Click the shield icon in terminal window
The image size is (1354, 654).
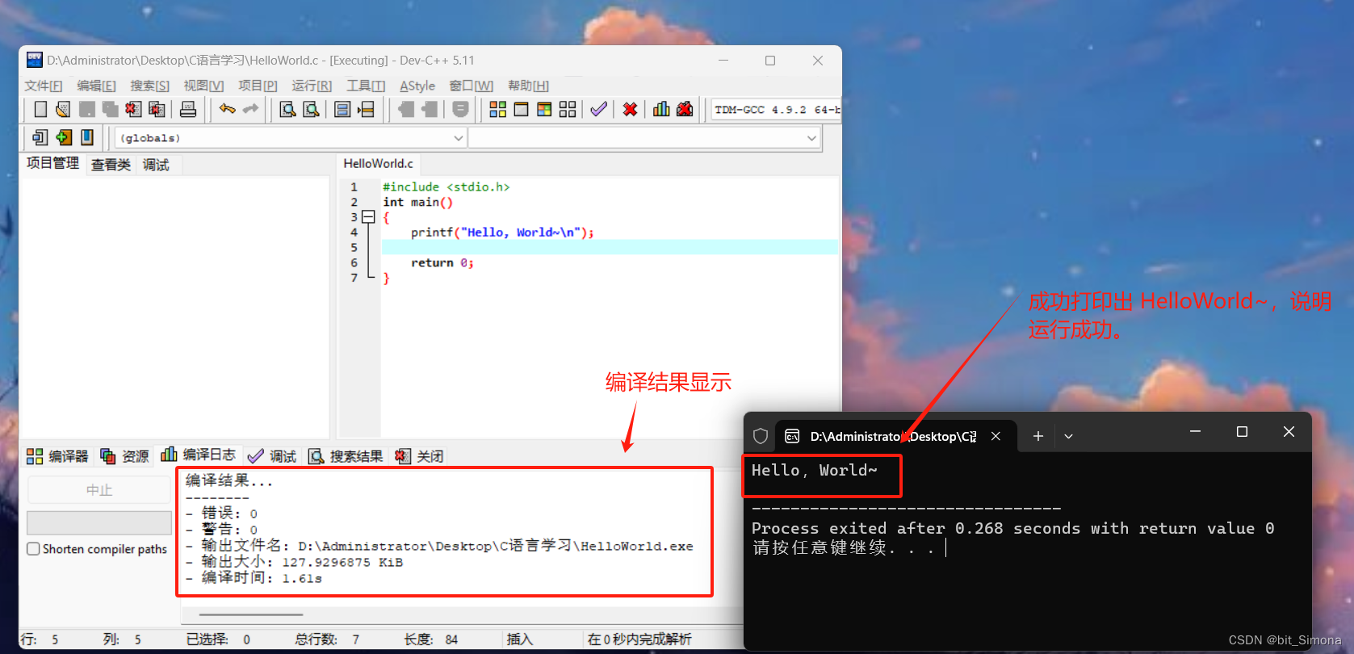click(761, 436)
